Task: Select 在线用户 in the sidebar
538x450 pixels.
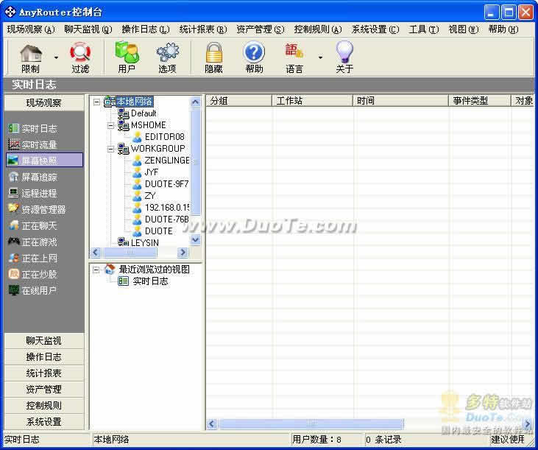Action: 33,291
